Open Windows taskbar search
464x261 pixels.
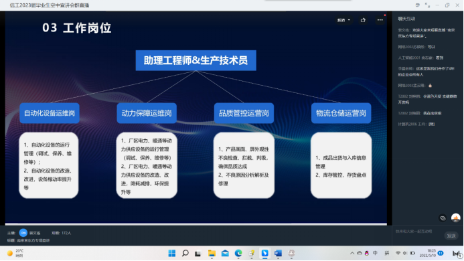(x=185, y=254)
